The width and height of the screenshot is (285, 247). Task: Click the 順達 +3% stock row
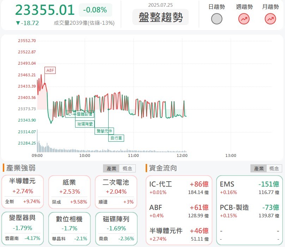116,202
